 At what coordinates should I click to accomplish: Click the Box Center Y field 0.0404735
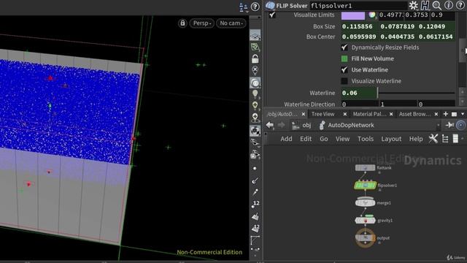coord(398,37)
